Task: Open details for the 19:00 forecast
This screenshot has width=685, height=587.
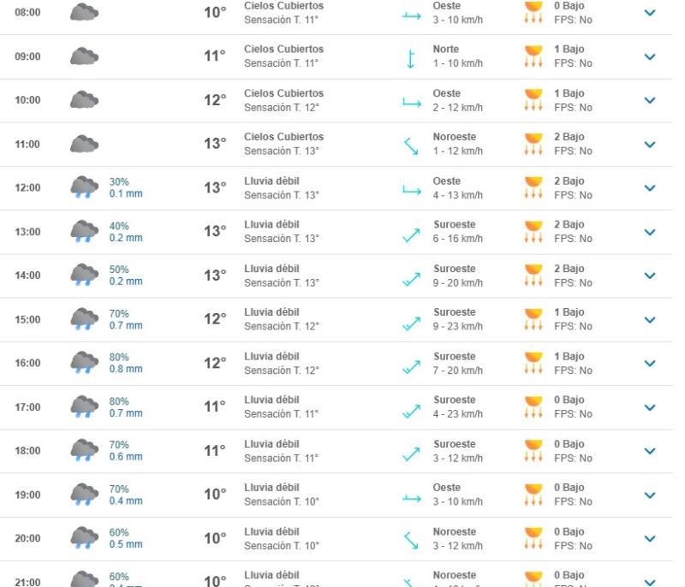Action: point(650,493)
